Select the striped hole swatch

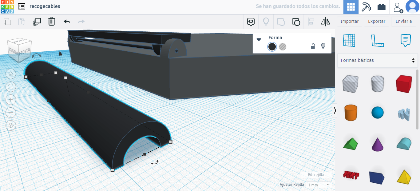pyautogui.click(x=283, y=46)
